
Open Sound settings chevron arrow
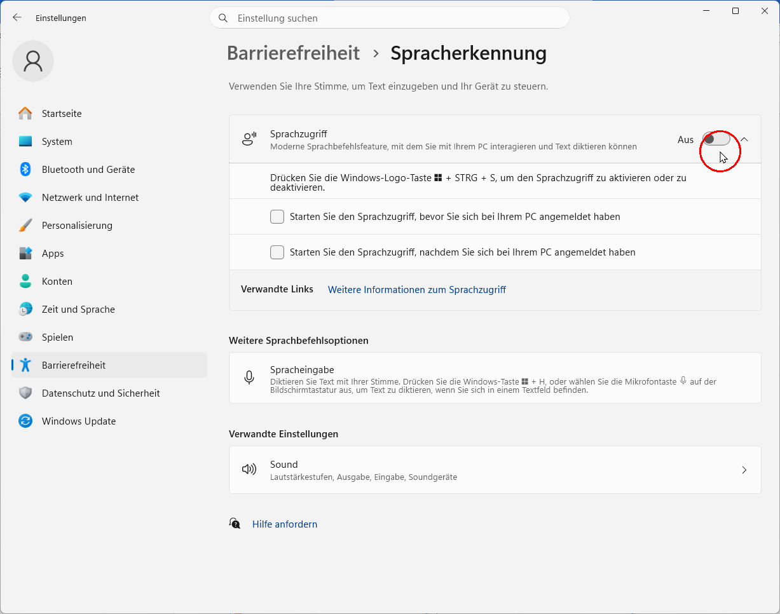[x=744, y=470]
